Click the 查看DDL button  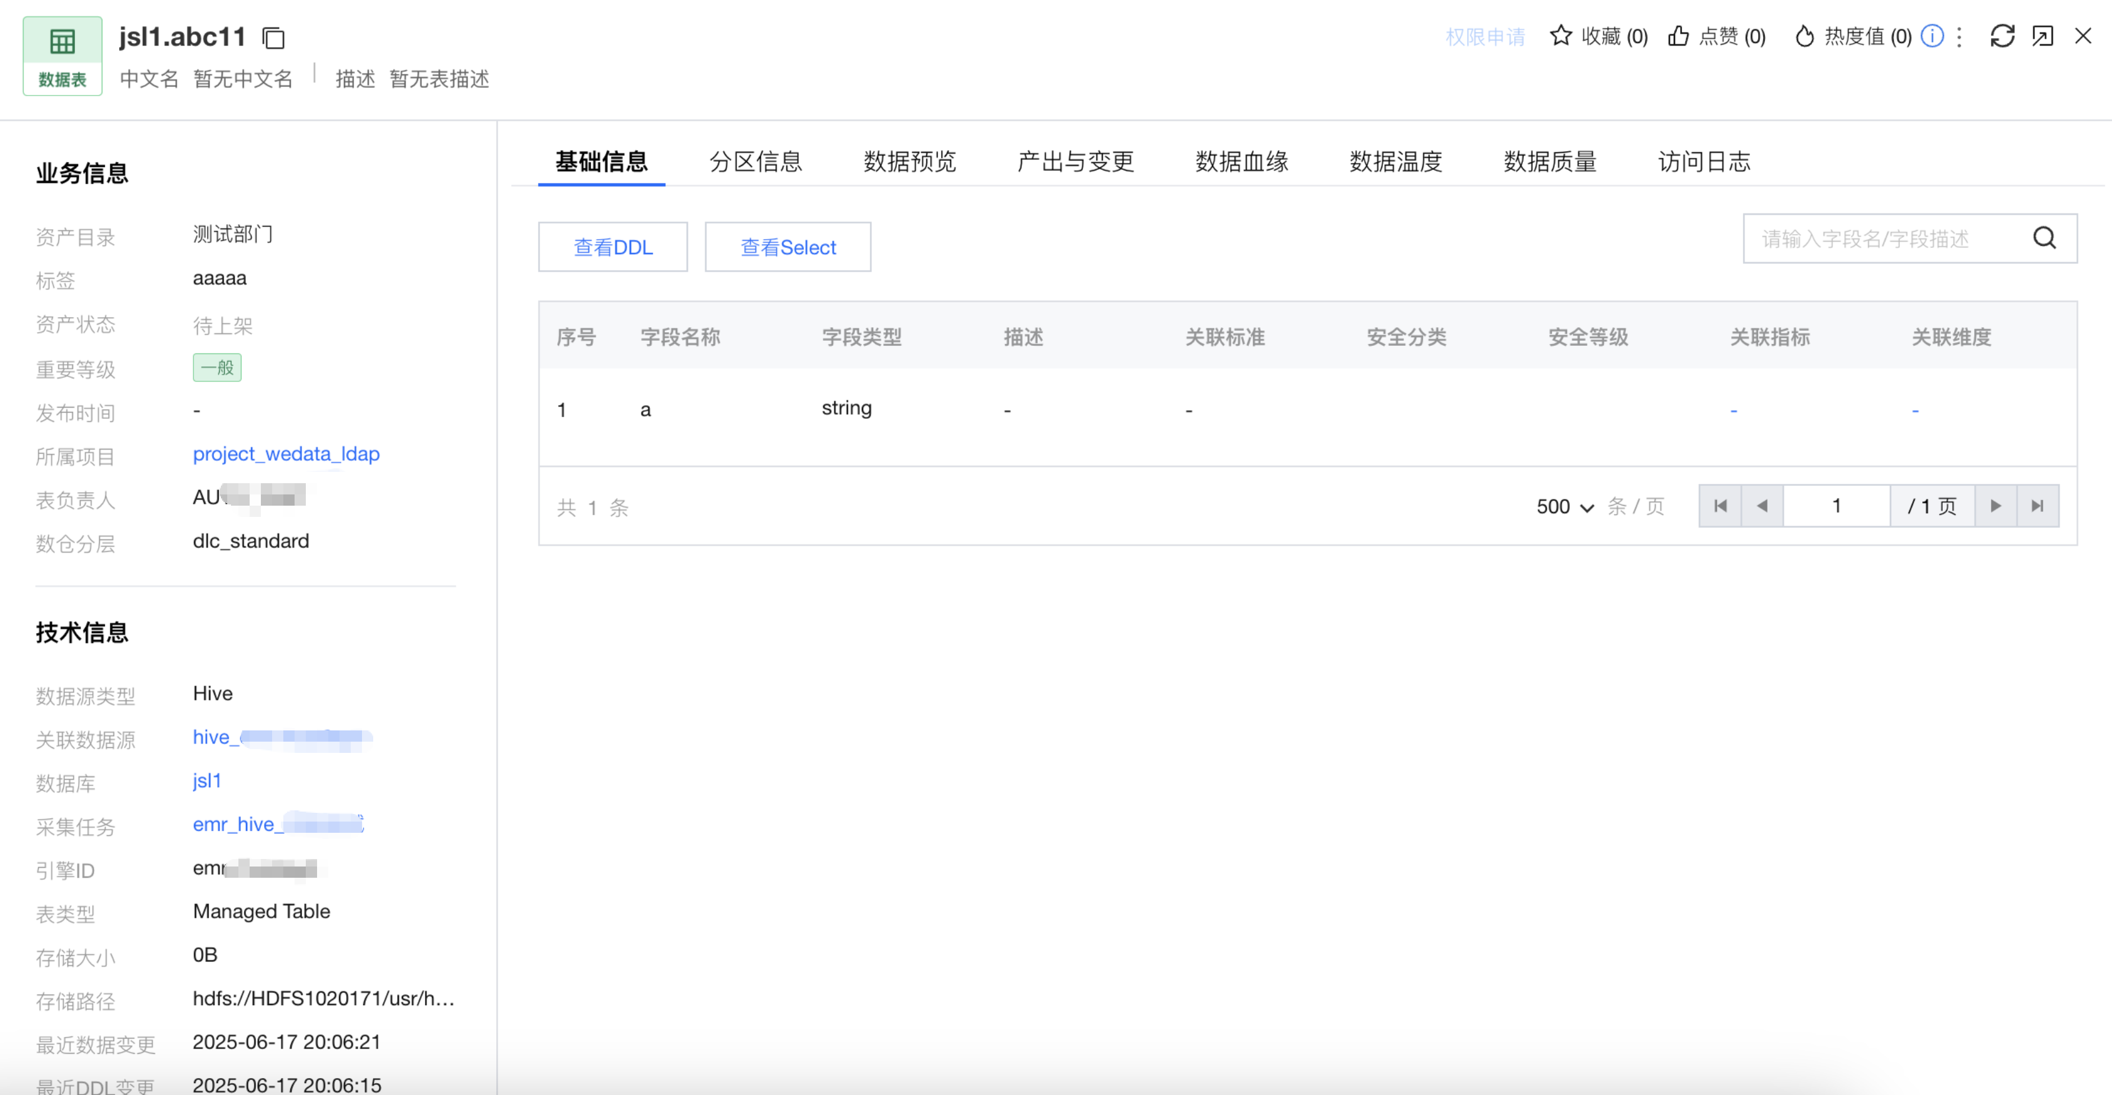coord(612,247)
